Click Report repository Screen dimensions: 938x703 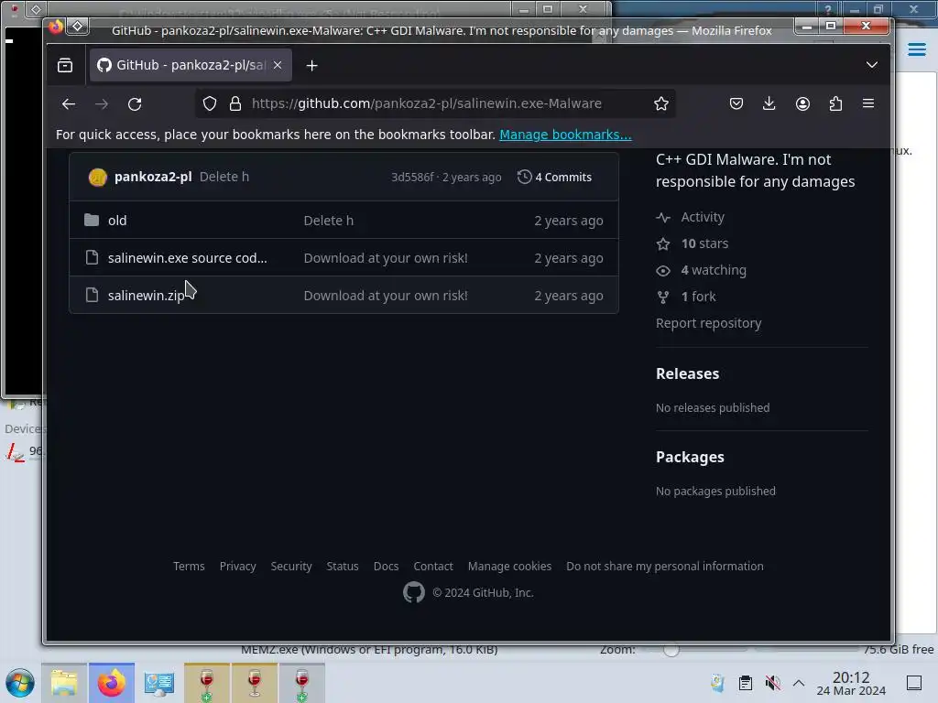(708, 323)
